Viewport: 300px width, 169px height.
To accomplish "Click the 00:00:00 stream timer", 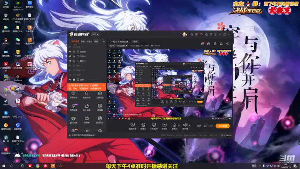I will [226, 135].
